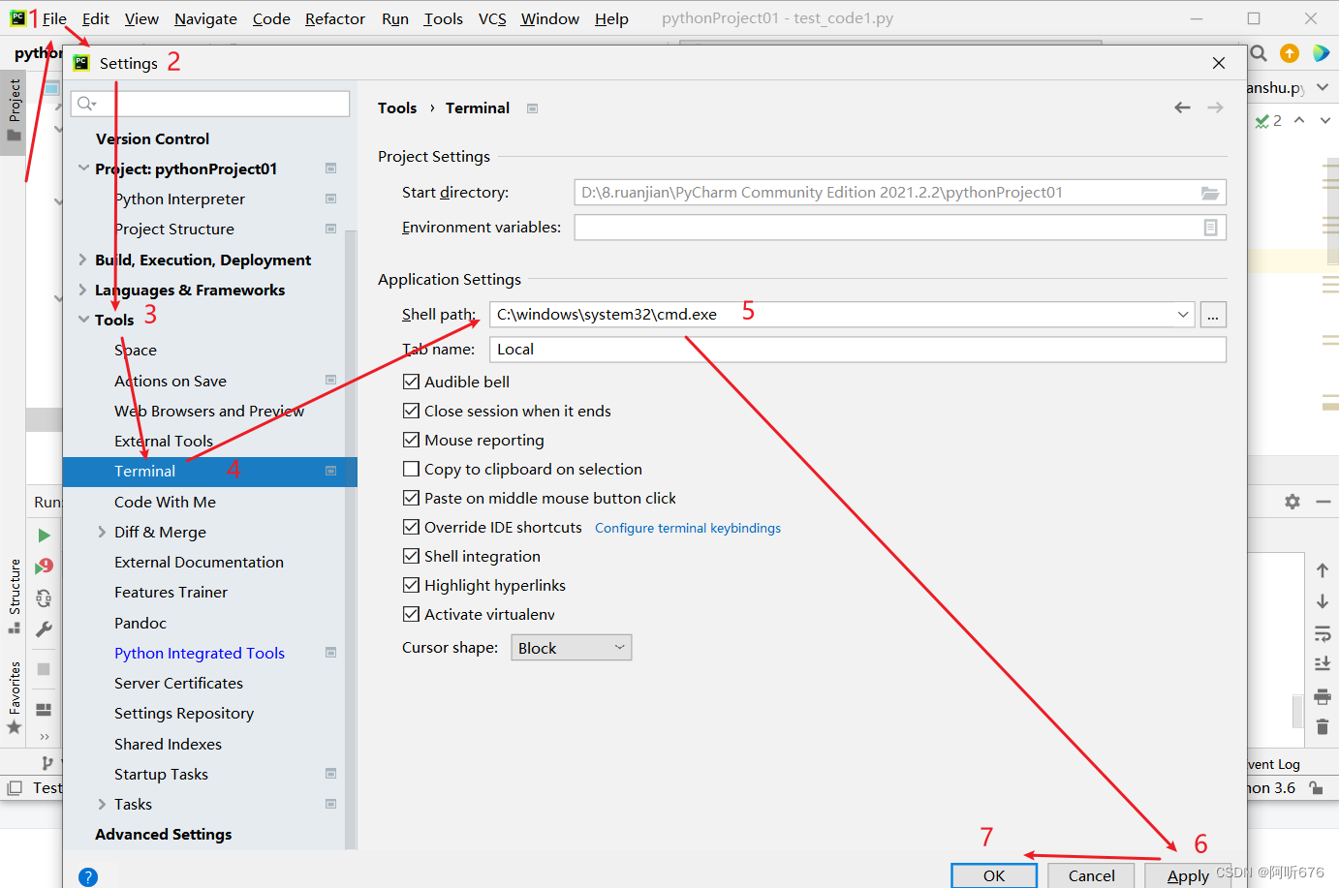Click Configure terminal keybindings link
Viewport: 1339px width, 888px height.
688,528
